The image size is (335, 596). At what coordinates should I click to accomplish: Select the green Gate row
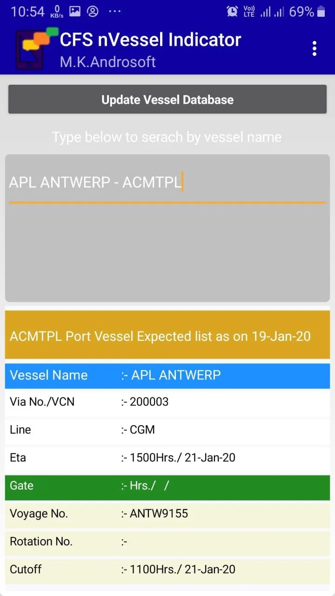pos(167,486)
